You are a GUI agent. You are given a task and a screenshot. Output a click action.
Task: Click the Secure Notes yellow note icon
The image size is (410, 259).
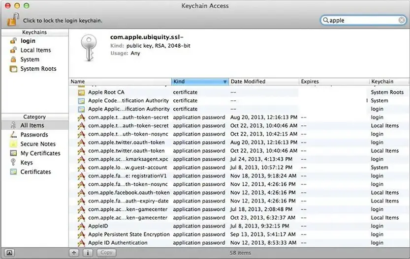pos(13,144)
